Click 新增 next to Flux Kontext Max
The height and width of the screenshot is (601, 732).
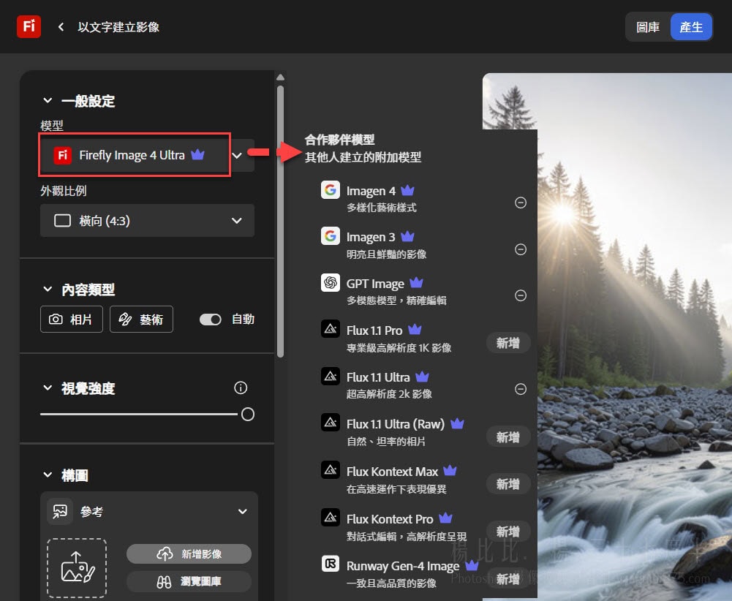[x=508, y=484]
